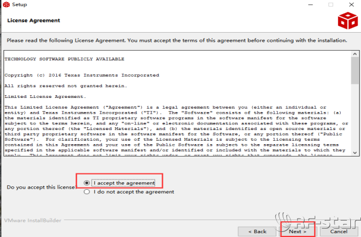The width and height of the screenshot is (361, 237).
Task: Click the "License Agreement" page heading
Action: coord(33,21)
